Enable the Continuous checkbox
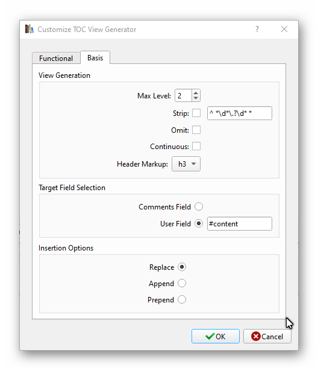 [x=196, y=146]
